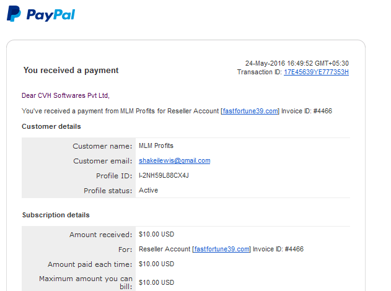Screen dimensions: 391x291
Task: Click the Dear CVH Softwares Pvt Ltd greeting
Action: coord(66,95)
